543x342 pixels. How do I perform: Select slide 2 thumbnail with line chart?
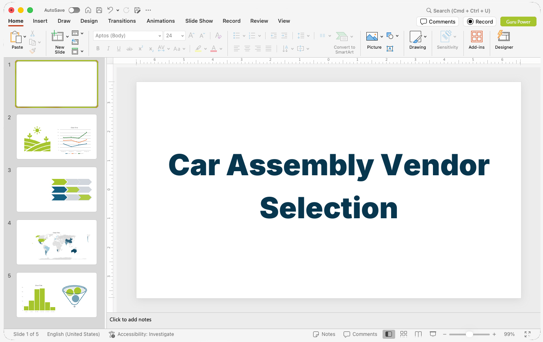56,137
